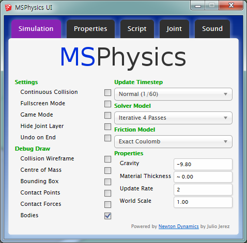Click the Material Thickness input field
This screenshot has height=243, width=247.
203,177
